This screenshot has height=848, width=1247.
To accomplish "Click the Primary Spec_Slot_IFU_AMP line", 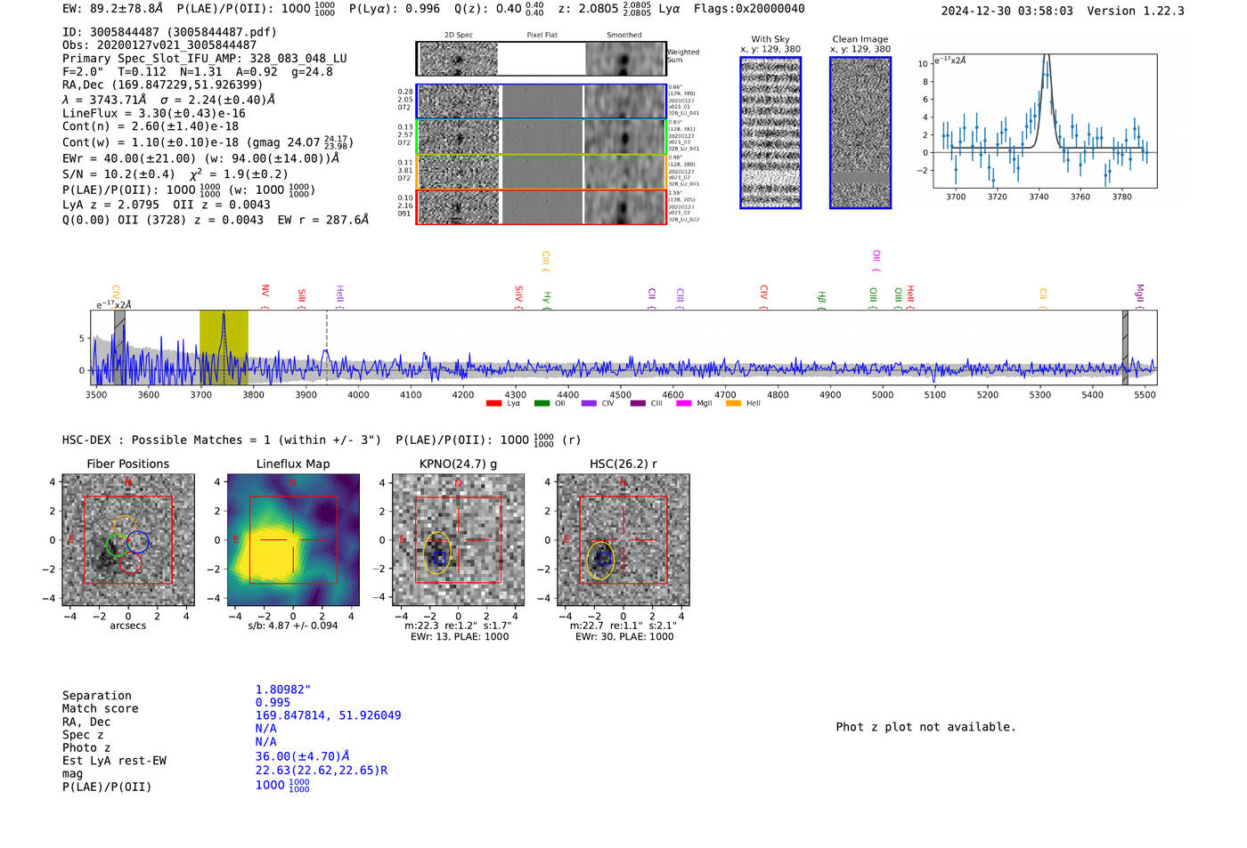I will (x=205, y=59).
